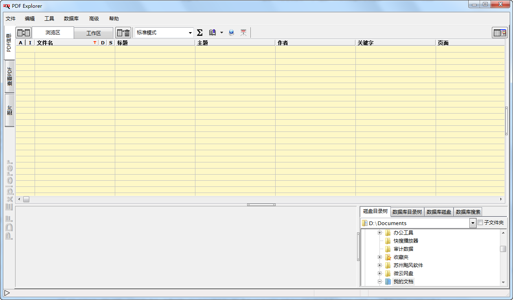The image size is (513, 300).
Task: Click the PDF export toolbar icon
Action: point(243,33)
